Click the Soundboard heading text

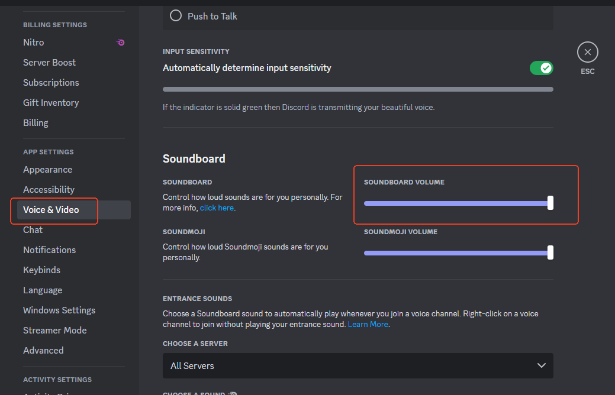(x=194, y=158)
